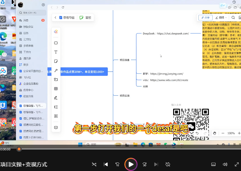Enter fullscreen video mode
241x171 pixels.
[x=237, y=164]
